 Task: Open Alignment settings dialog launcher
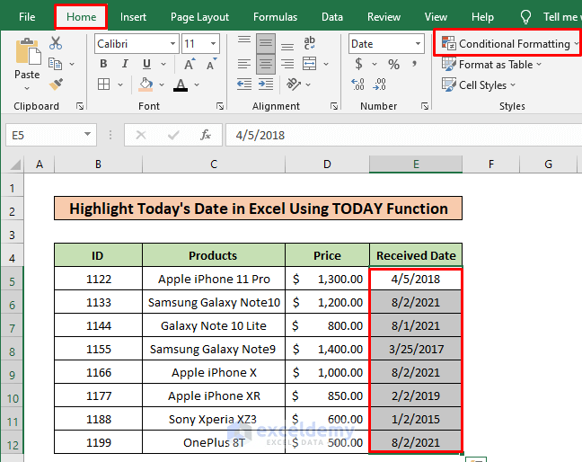334,107
